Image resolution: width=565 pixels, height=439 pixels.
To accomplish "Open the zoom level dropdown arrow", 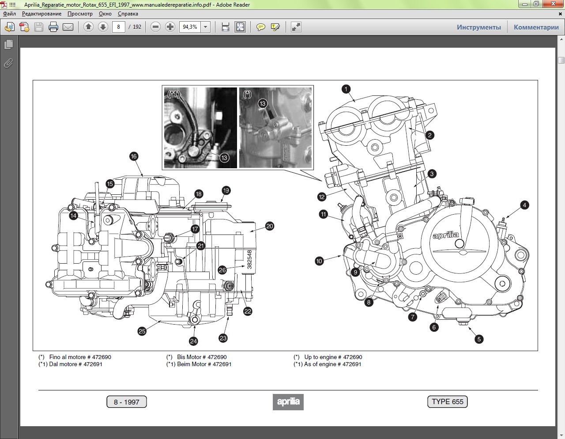I will [205, 27].
